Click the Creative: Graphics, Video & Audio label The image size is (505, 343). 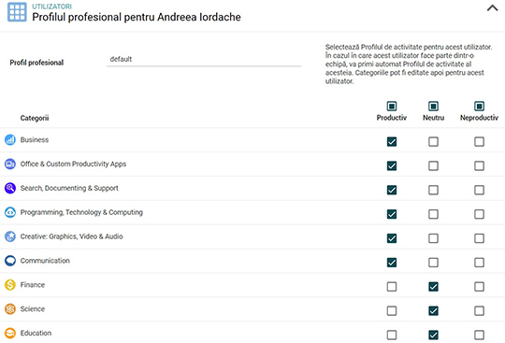click(71, 236)
